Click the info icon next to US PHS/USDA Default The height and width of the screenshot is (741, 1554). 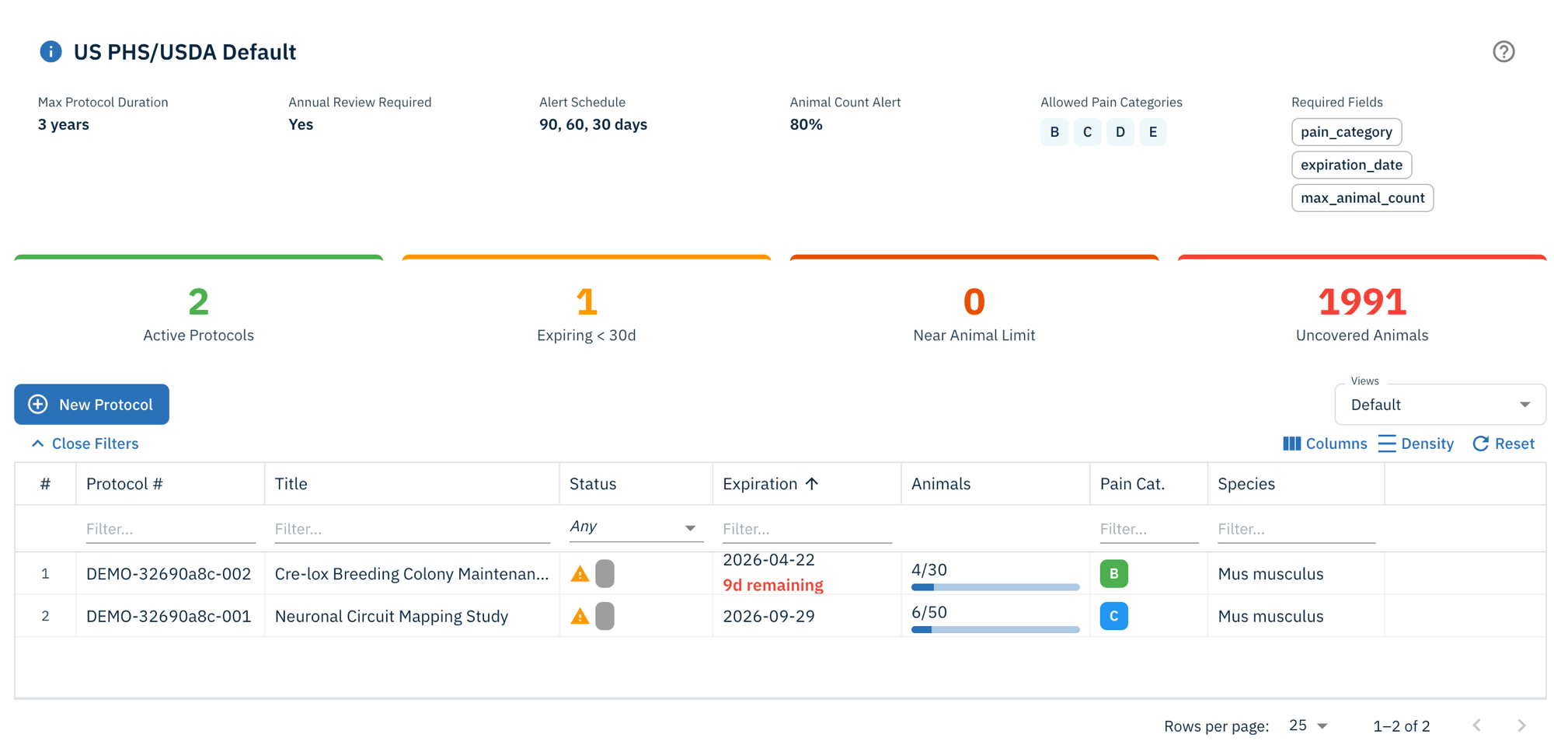(50, 51)
